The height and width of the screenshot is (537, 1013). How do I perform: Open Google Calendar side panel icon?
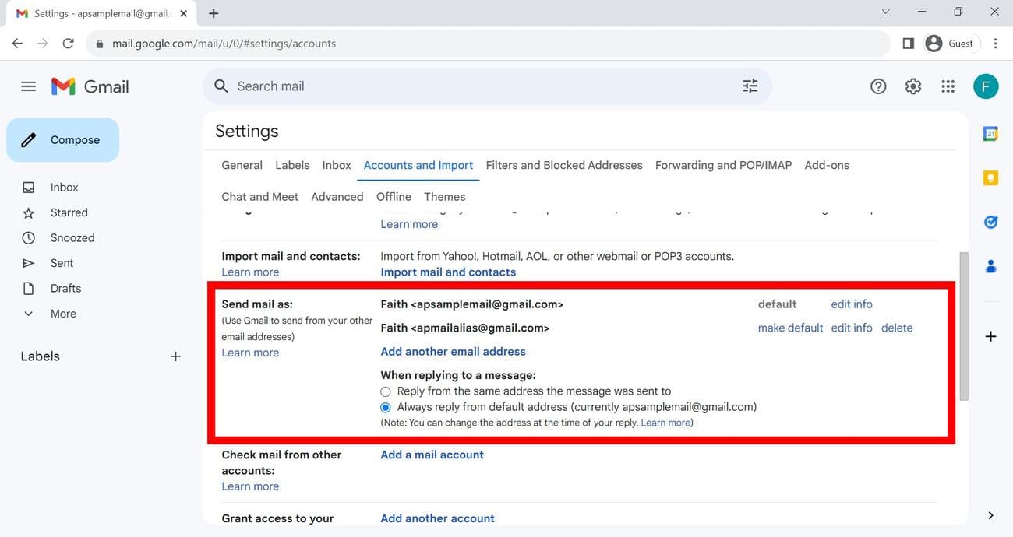pyautogui.click(x=990, y=134)
